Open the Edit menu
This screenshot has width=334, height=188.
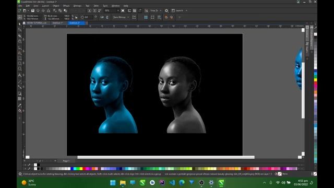28,6
